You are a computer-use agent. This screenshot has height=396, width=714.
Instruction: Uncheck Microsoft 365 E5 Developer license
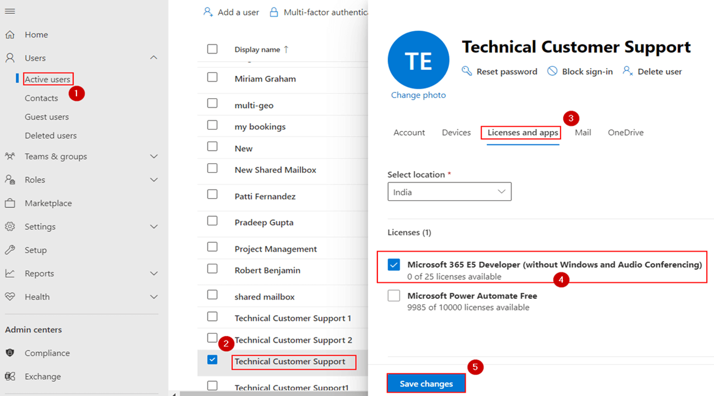coord(394,265)
